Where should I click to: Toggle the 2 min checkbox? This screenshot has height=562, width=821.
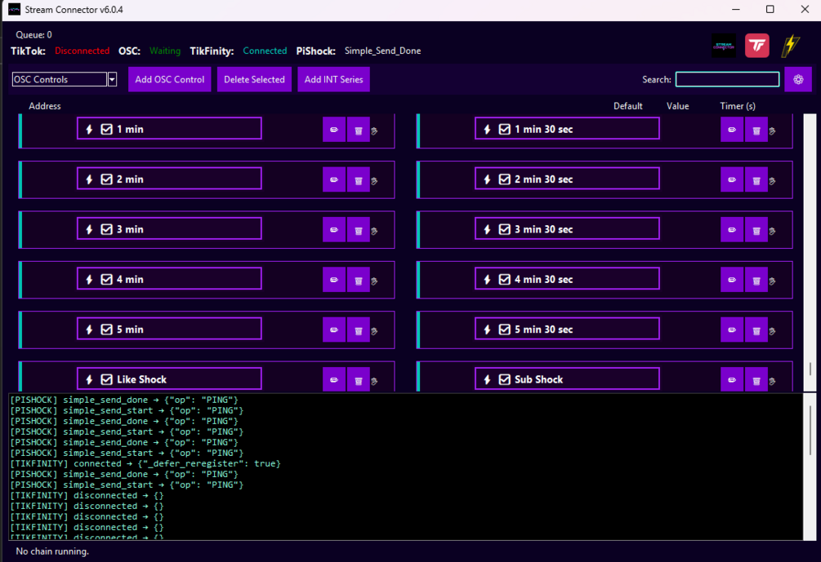107,179
